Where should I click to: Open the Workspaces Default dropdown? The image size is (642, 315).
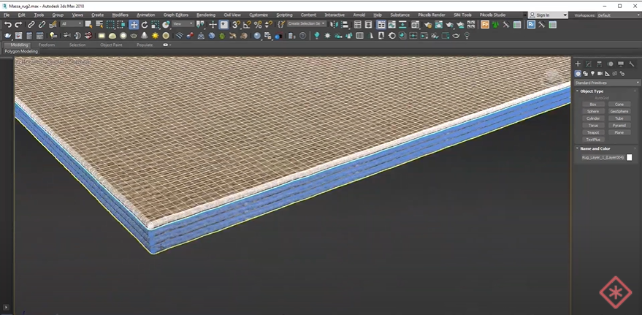pyautogui.click(x=617, y=15)
